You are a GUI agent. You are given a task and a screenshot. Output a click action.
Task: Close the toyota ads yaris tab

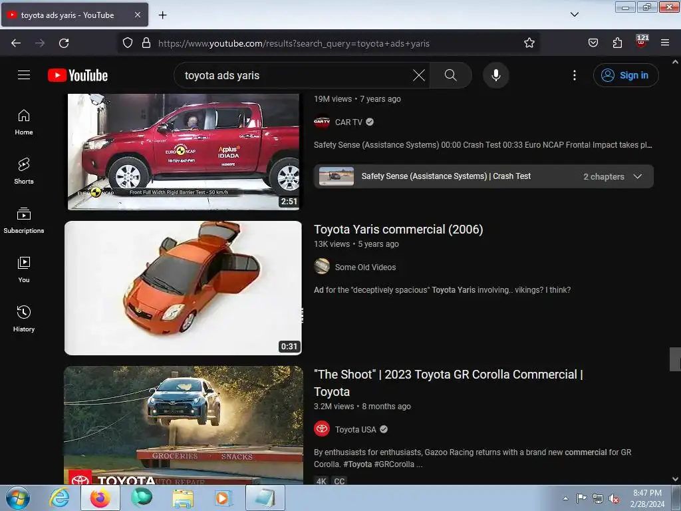[138, 15]
